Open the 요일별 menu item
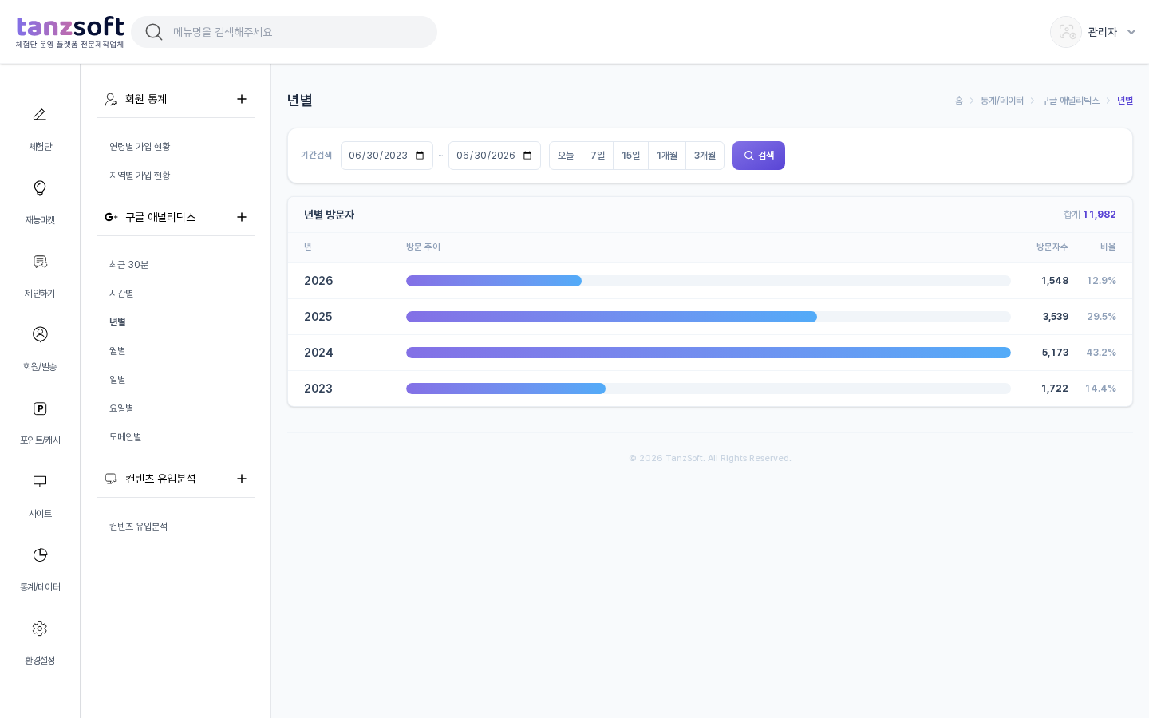 coord(121,408)
